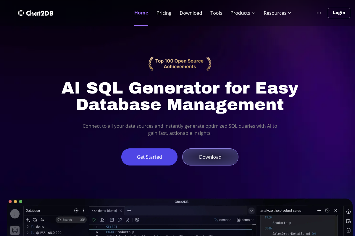Screen dimensions: 355x236
Task: Start a new chat with plus in AI panel
Action: point(319,211)
